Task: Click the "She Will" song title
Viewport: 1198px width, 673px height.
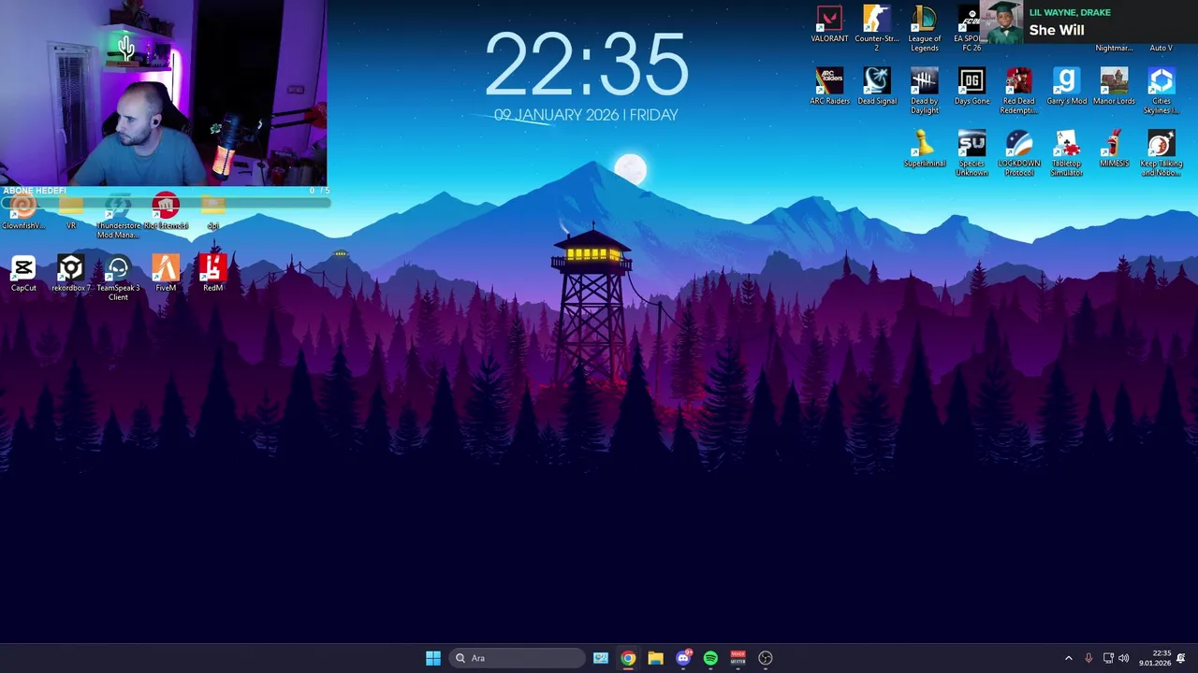Action: coord(1057,30)
